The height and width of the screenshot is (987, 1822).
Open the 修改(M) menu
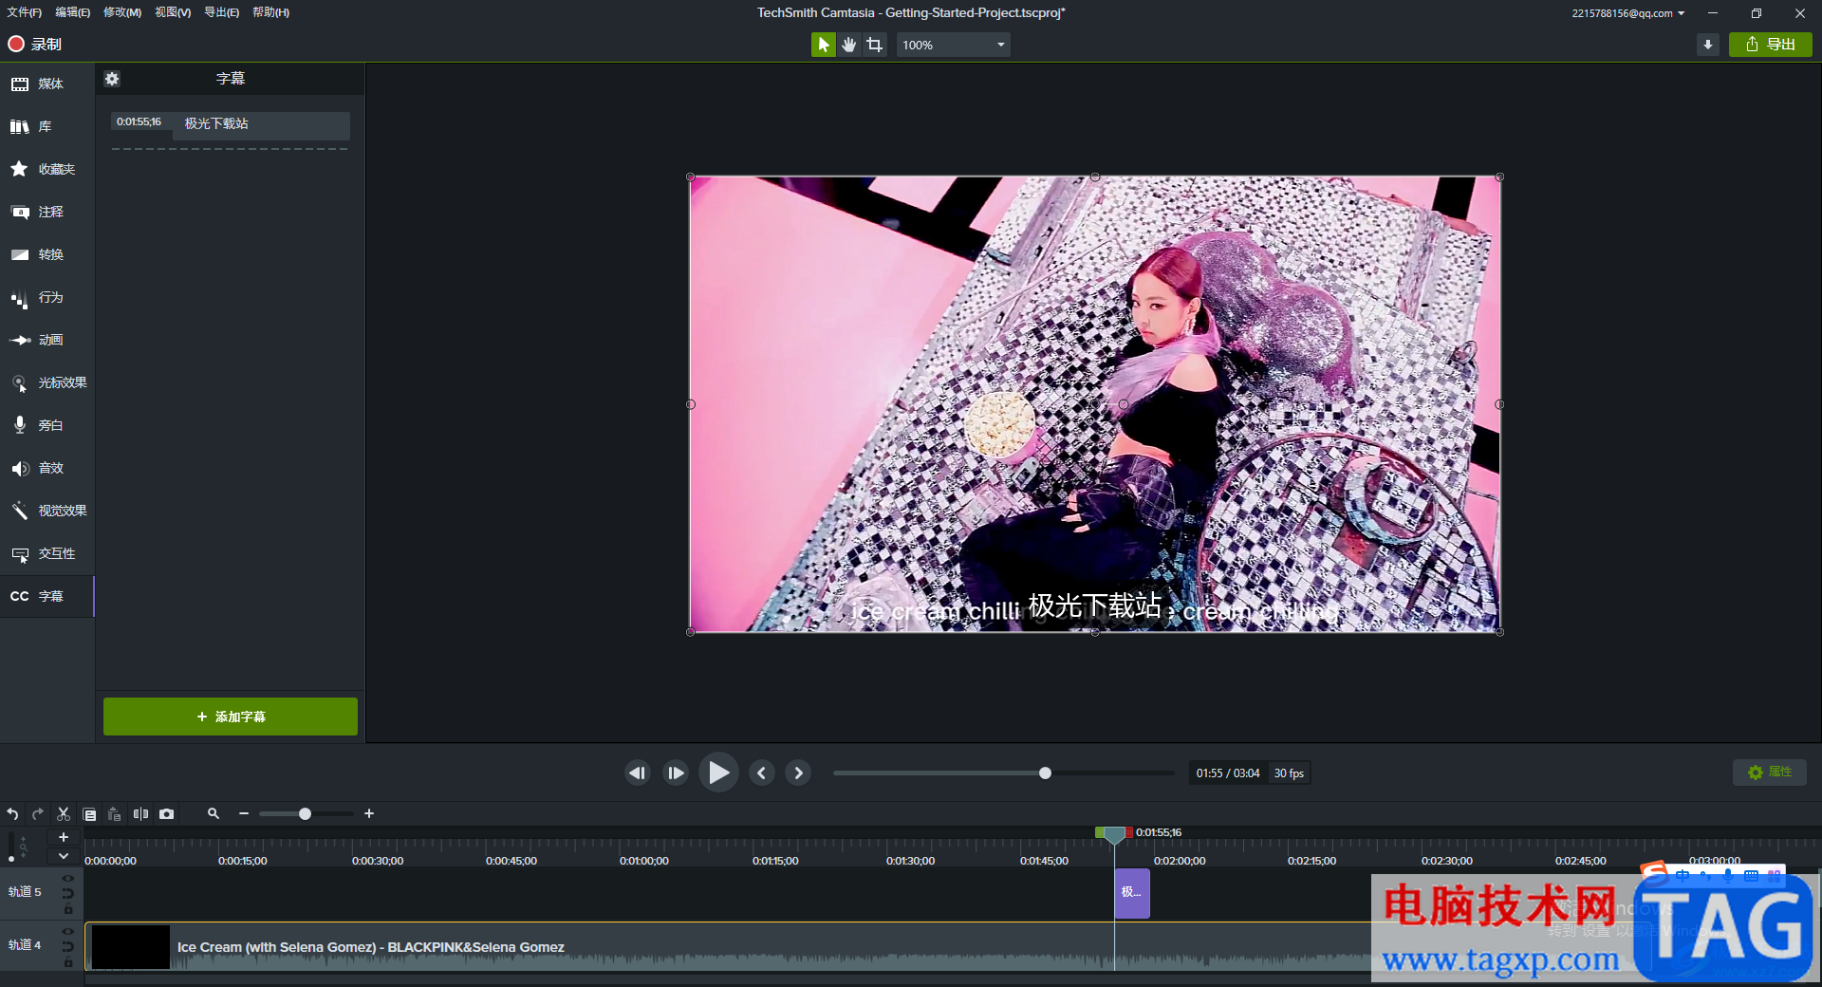click(122, 12)
